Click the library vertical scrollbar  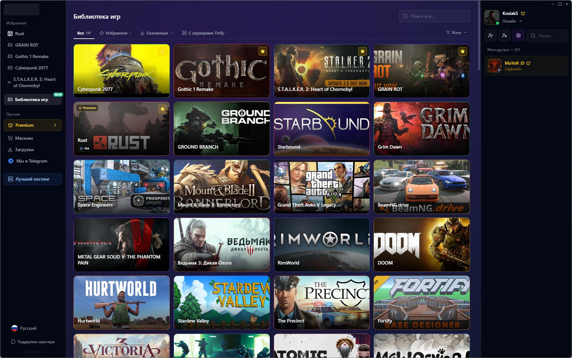479,35
